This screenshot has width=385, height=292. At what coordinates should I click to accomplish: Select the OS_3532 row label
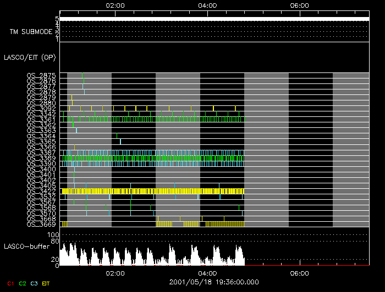coord(41,196)
